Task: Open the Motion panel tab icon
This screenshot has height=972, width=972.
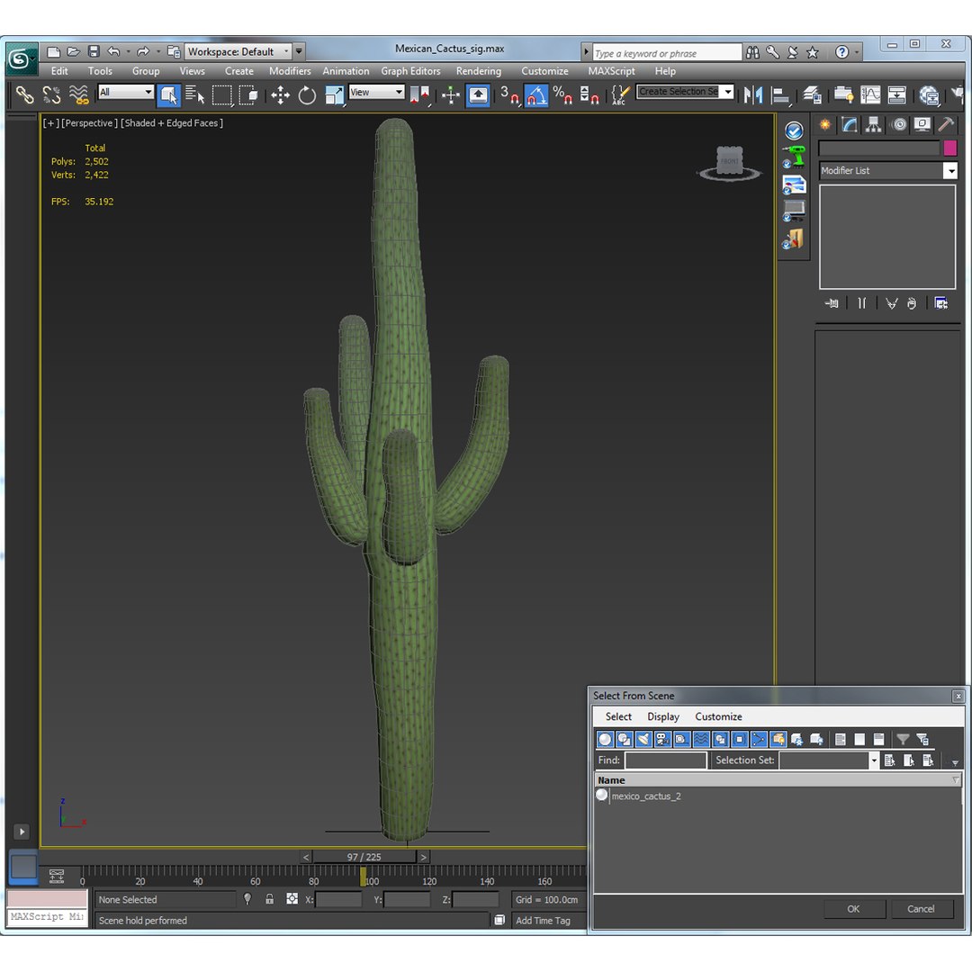Action: click(x=898, y=124)
